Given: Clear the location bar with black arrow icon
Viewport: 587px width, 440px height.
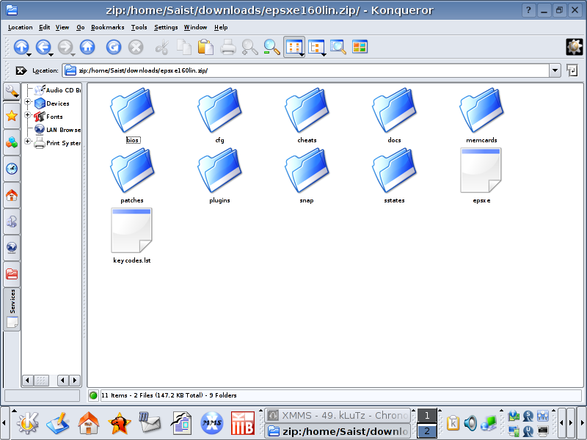Looking at the screenshot, I should click(21, 70).
